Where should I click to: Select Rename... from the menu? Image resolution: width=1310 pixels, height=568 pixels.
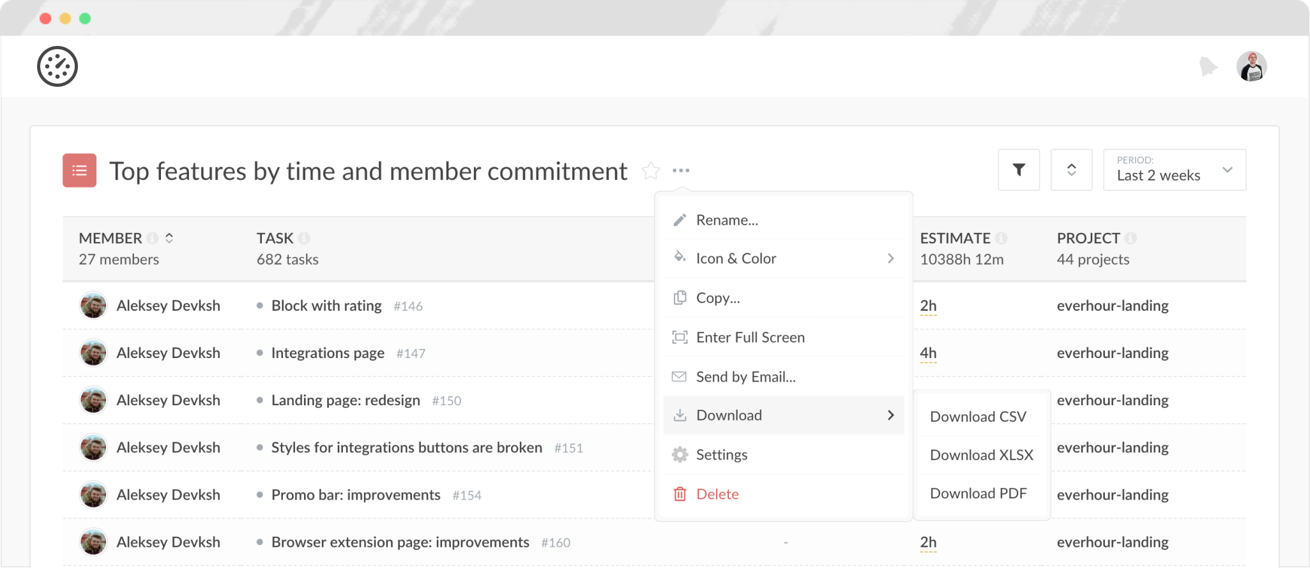pos(727,220)
